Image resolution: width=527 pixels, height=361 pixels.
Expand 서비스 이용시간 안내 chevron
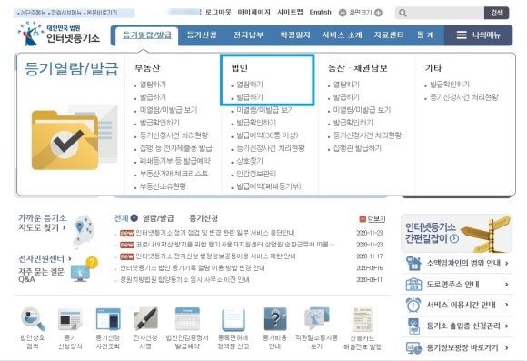[x=506, y=305]
